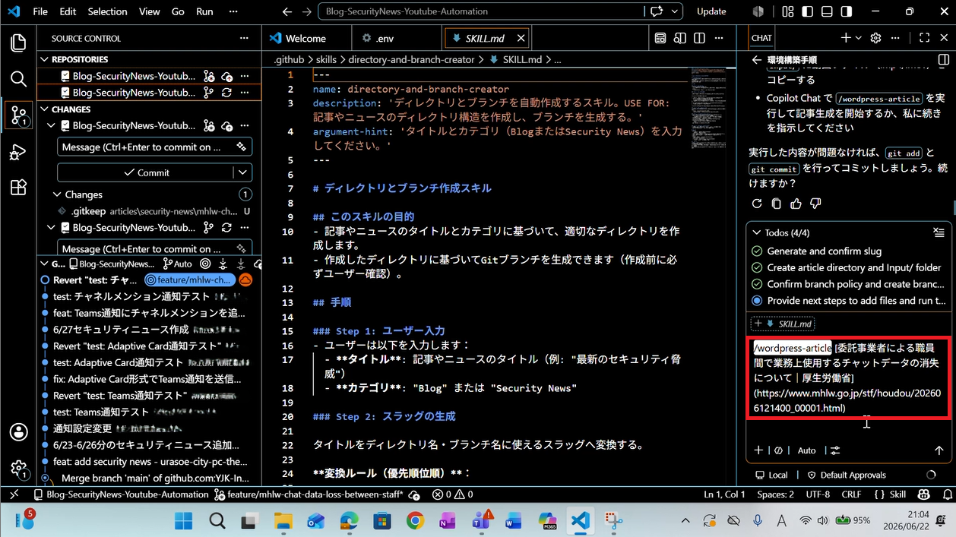Clear all todos in the Todos list
This screenshot has width=956, height=537.
[939, 232]
